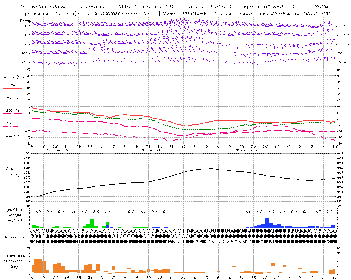The height and width of the screenshot is (280, 351).
Task: Click the 'Облачность' cloudiness label
Action: pyautogui.click(x=14, y=237)
